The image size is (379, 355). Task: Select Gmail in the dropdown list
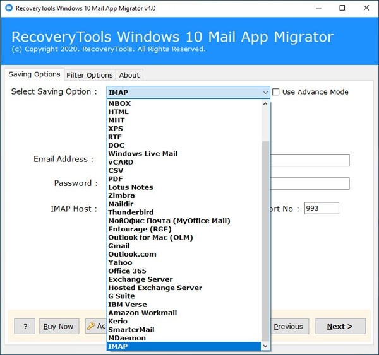point(119,246)
